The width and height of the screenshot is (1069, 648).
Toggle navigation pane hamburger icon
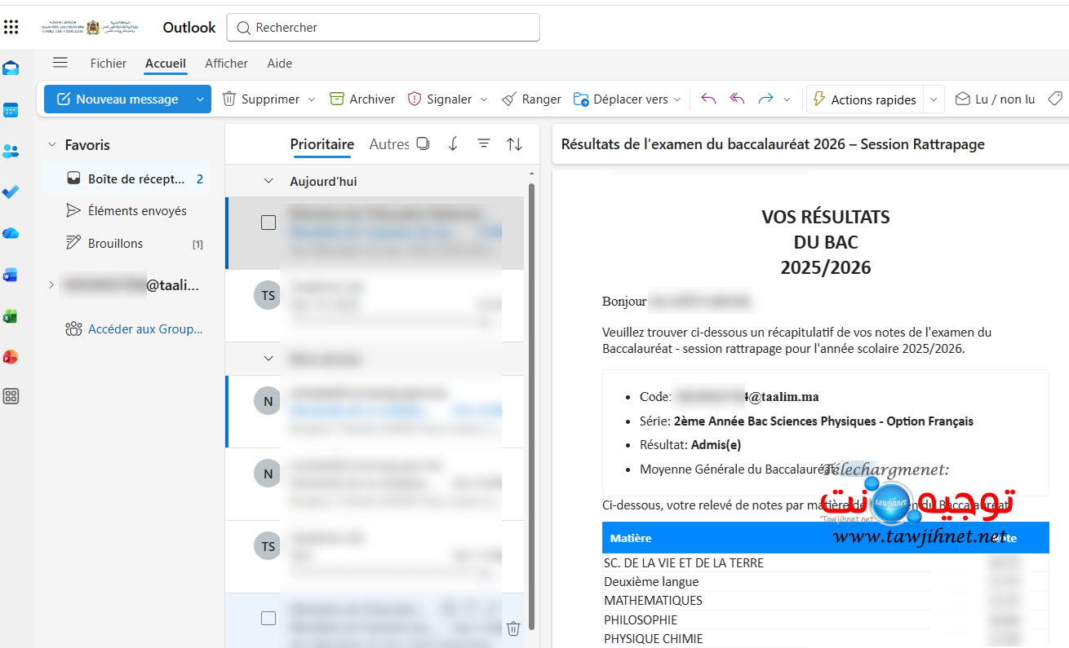click(x=60, y=63)
